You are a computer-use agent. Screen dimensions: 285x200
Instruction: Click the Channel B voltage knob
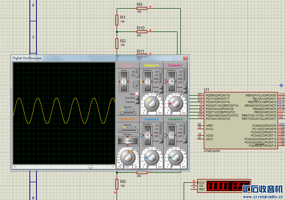pyautogui.click(x=151, y=157)
